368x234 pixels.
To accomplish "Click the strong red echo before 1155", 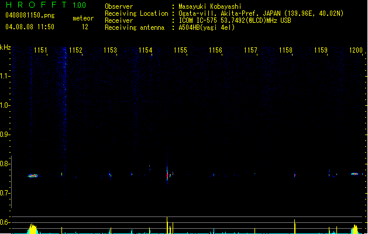I will click(167, 175).
